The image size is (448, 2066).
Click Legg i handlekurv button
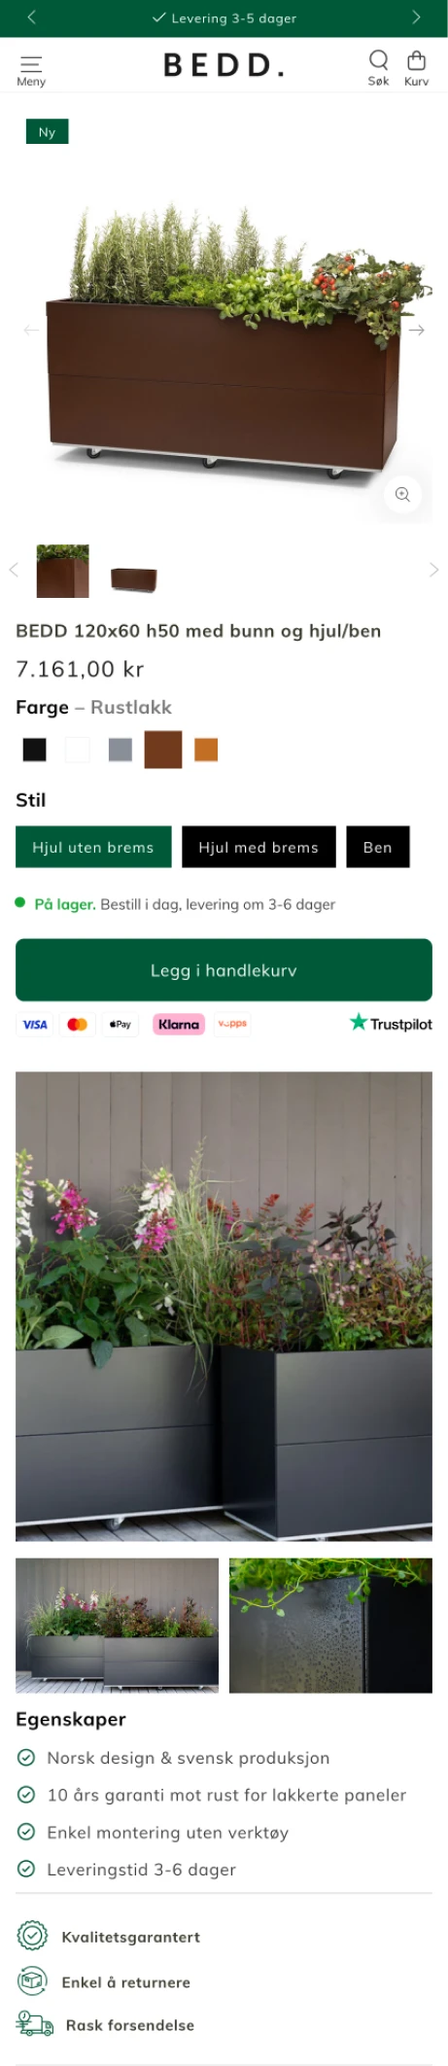click(224, 969)
